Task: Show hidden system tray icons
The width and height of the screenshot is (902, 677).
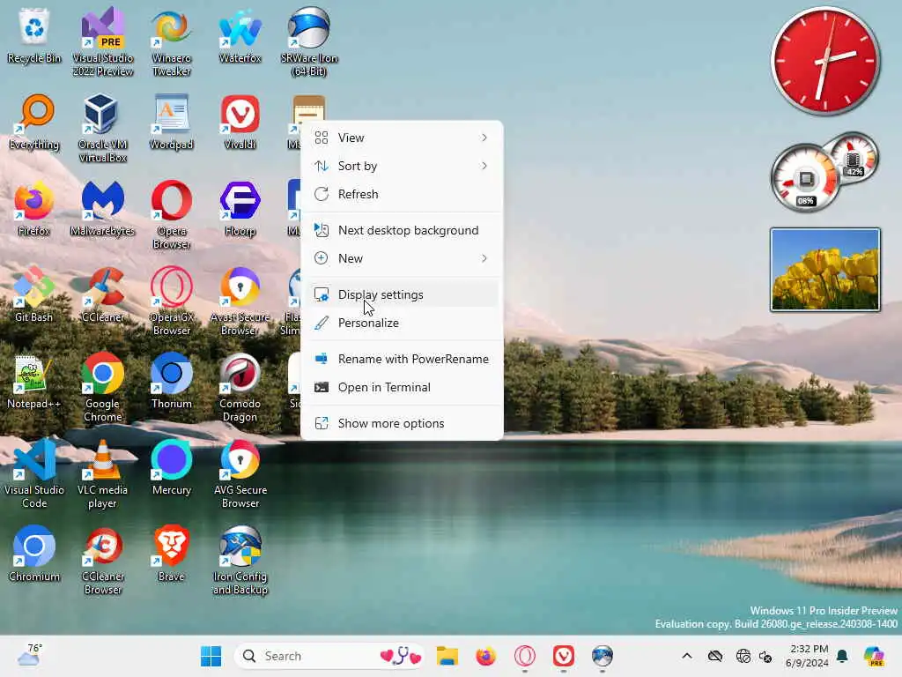Action: click(x=687, y=656)
